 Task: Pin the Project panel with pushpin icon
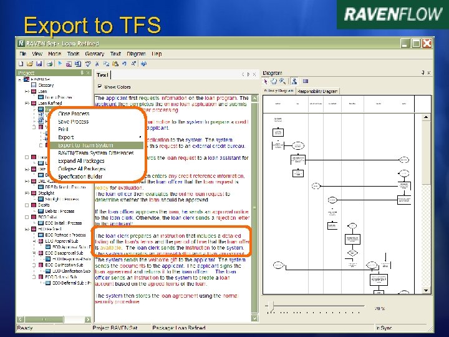82,73
